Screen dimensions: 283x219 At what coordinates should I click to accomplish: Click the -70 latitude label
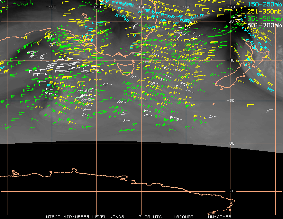point(231,191)
